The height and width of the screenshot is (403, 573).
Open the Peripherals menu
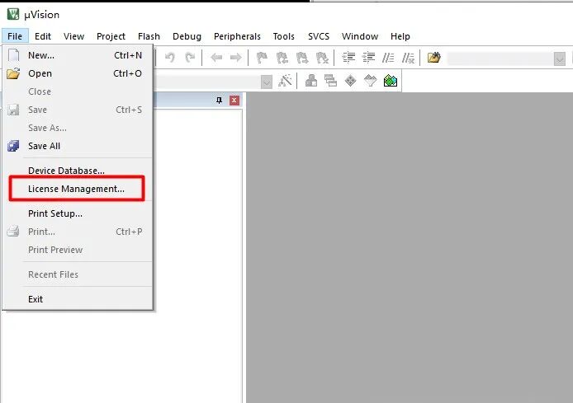pos(237,36)
